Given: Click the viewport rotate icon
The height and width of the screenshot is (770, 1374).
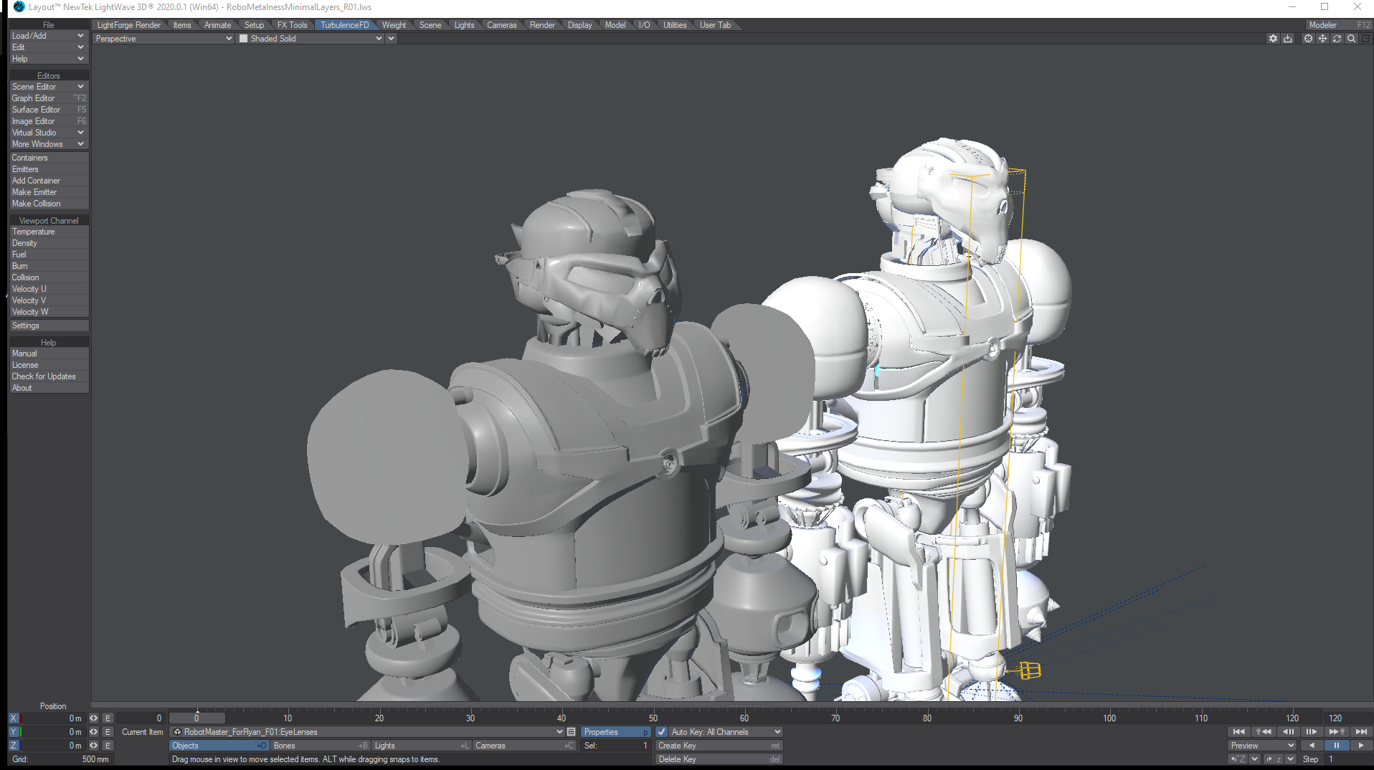Looking at the screenshot, I should coord(1337,39).
